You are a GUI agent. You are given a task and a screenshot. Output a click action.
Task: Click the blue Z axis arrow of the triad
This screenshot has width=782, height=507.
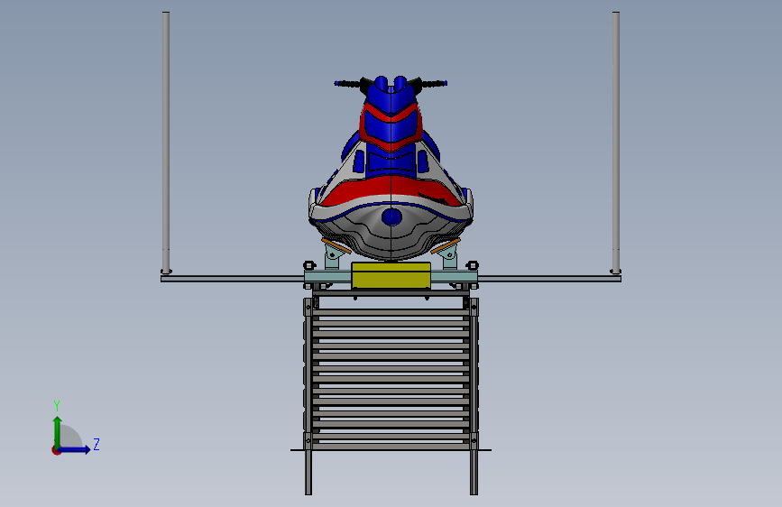75,449
